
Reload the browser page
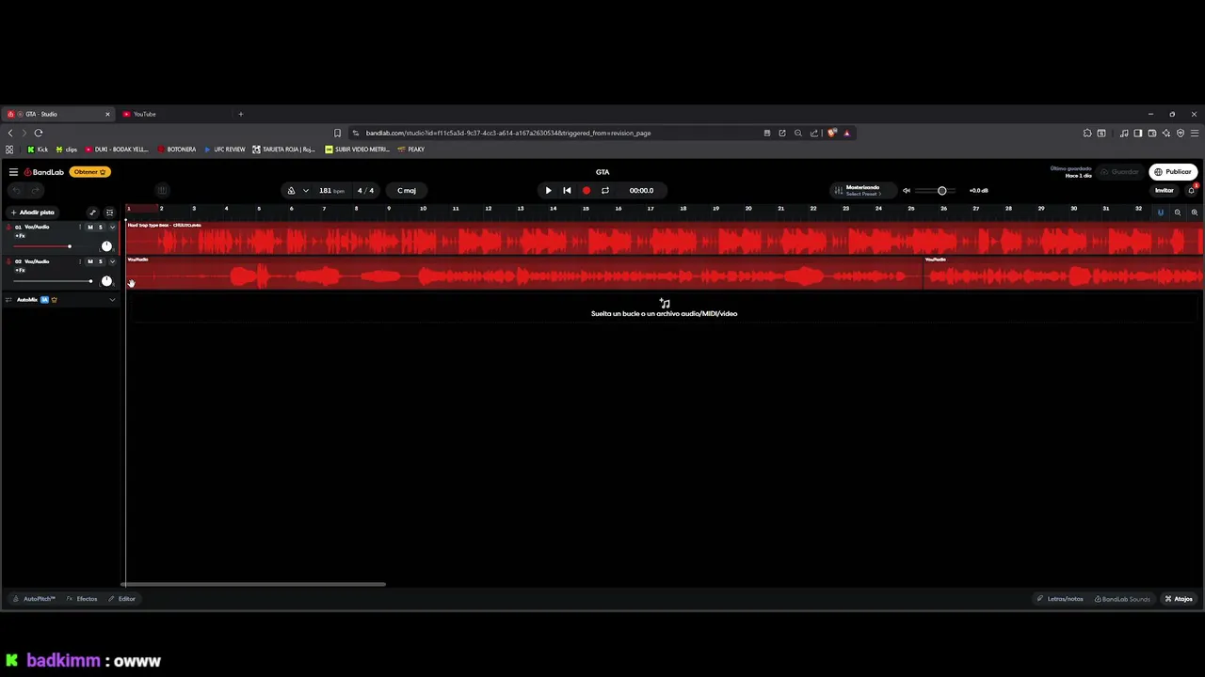[39, 133]
